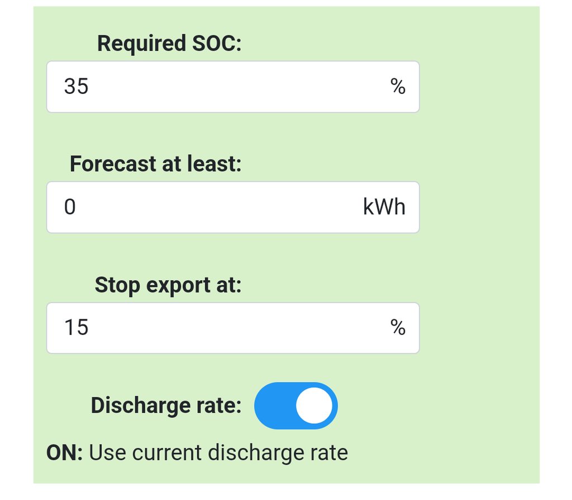Click the "Discharge rate:" label

pyautogui.click(x=166, y=405)
